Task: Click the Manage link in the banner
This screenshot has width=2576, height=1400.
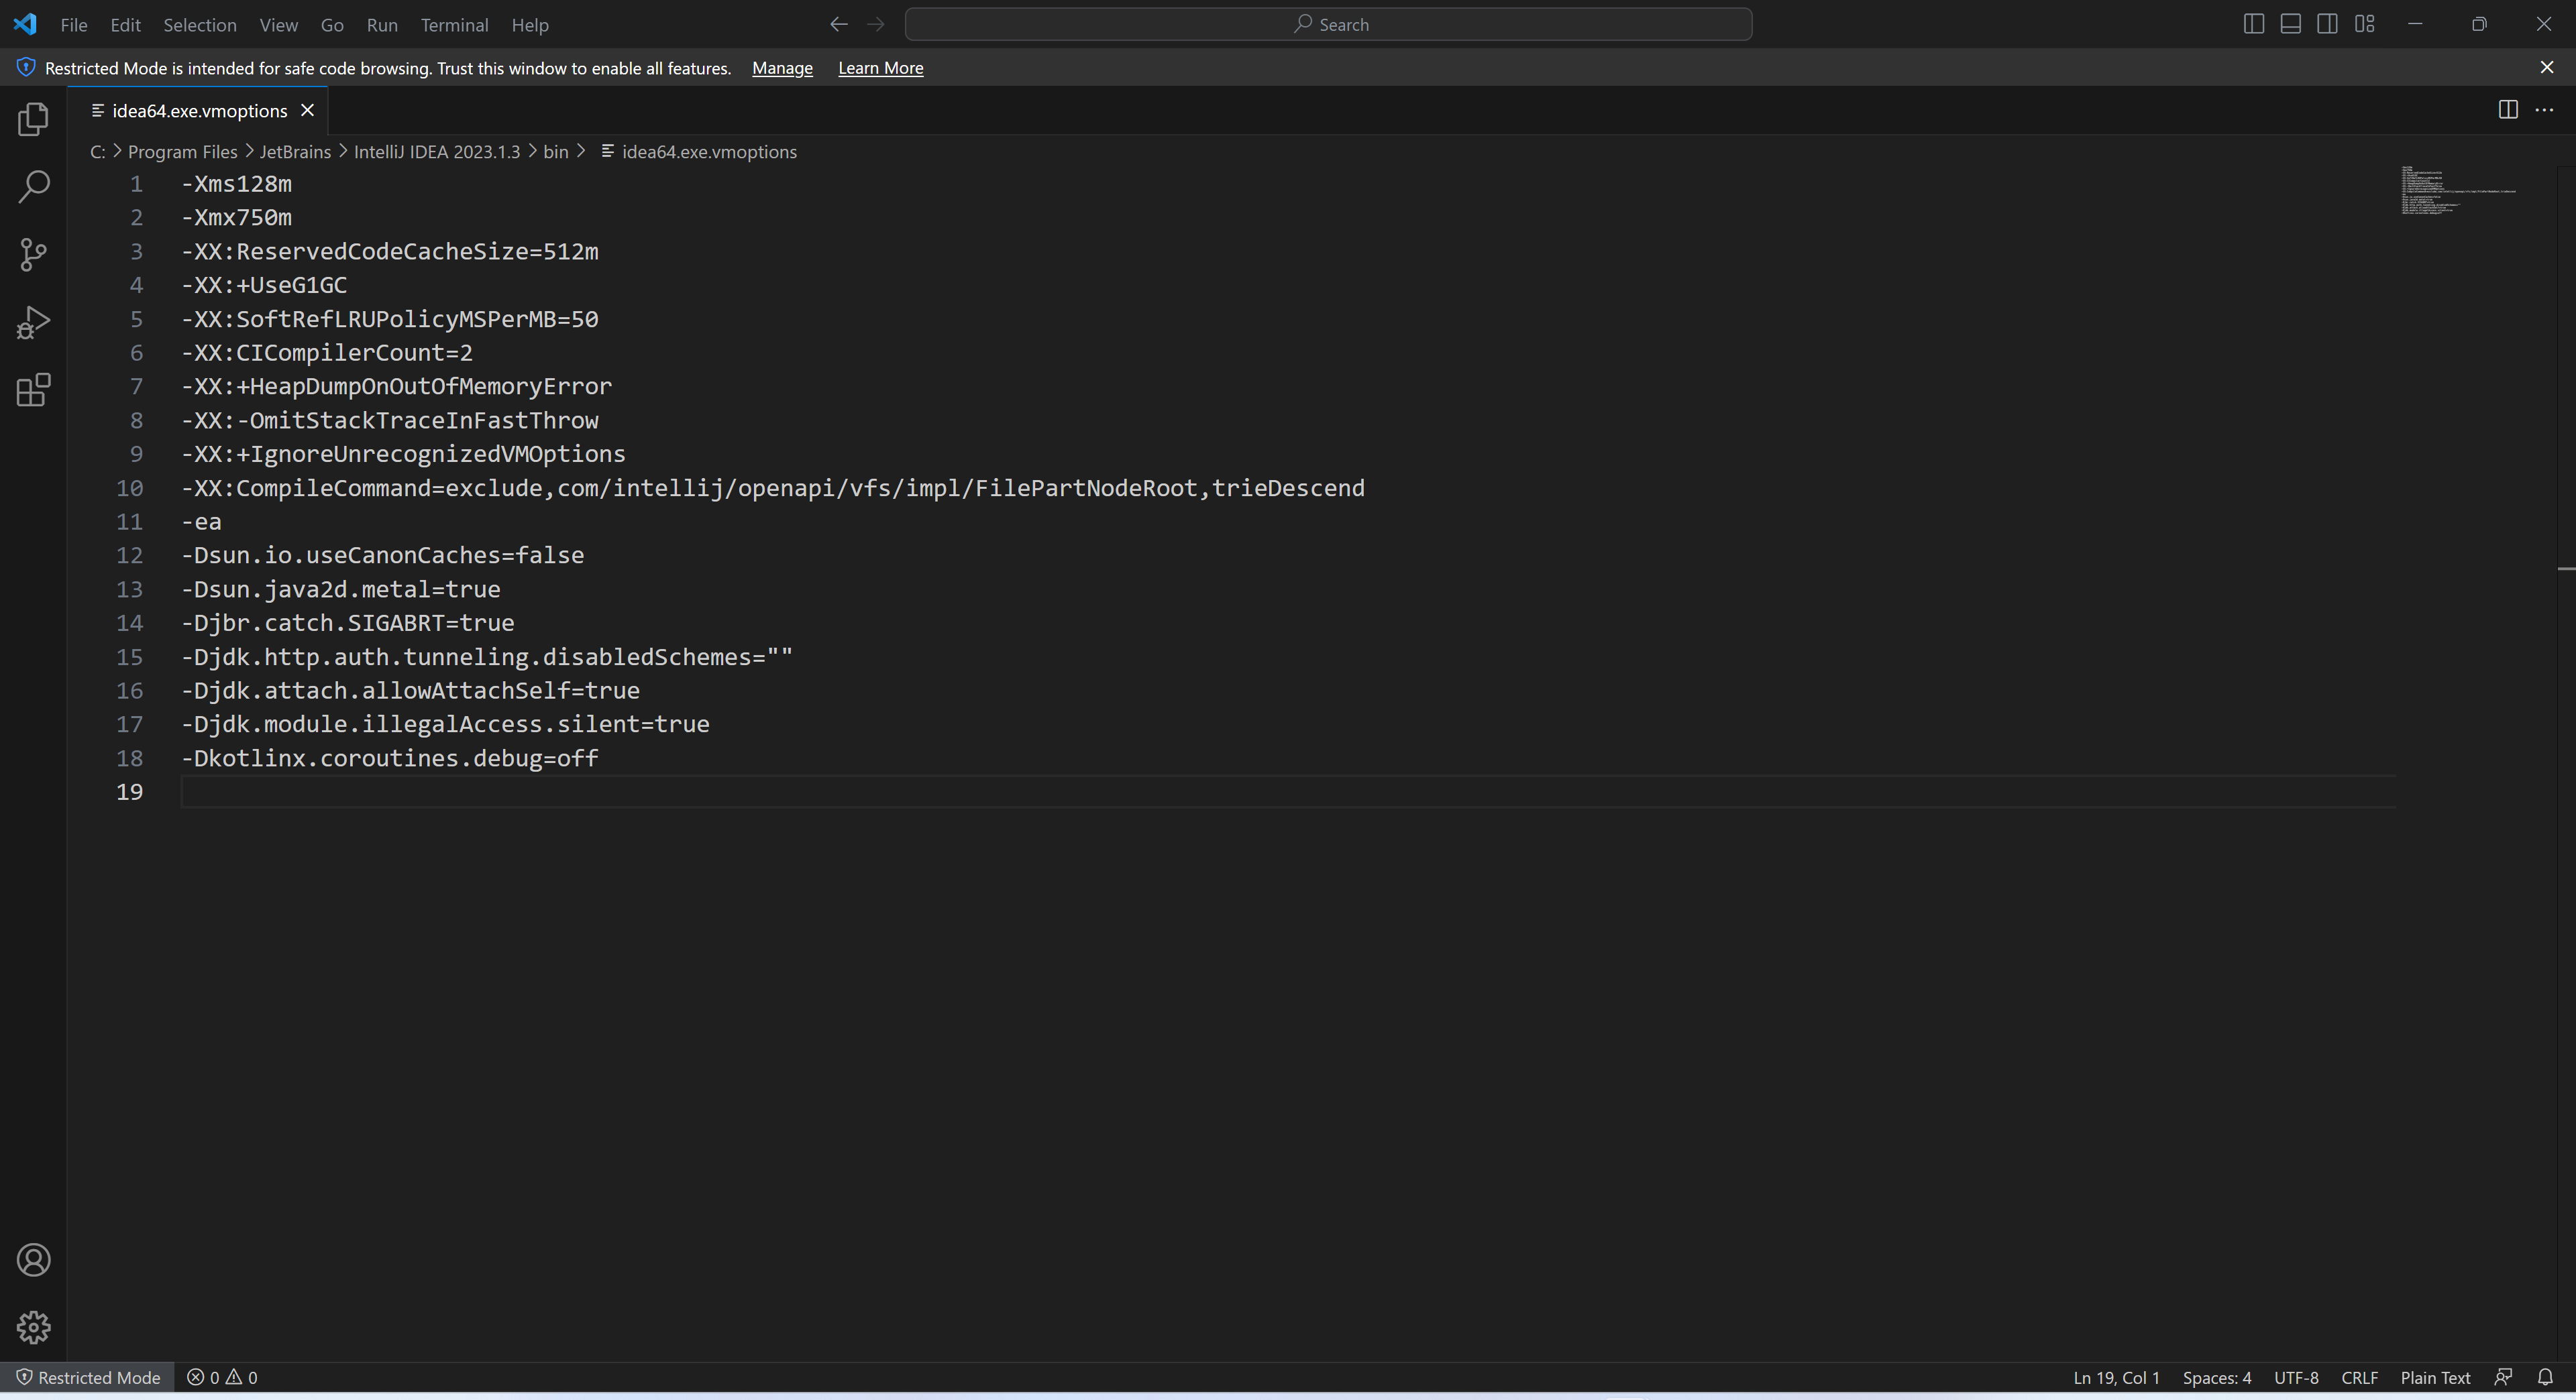Action: pos(782,68)
